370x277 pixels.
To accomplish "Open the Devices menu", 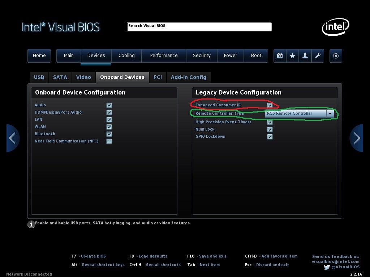I will pyautogui.click(x=96, y=56).
